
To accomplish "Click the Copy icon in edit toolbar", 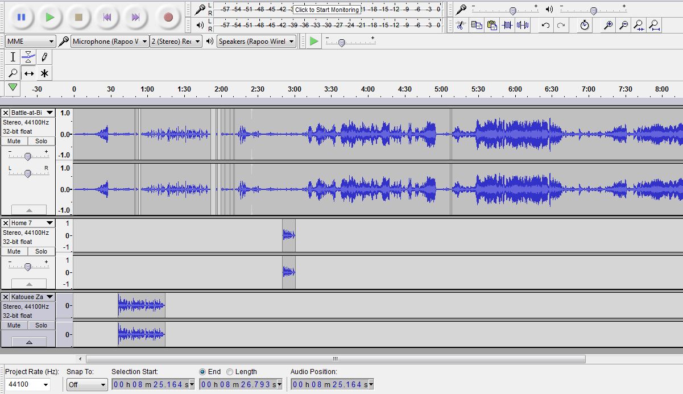I will point(477,25).
